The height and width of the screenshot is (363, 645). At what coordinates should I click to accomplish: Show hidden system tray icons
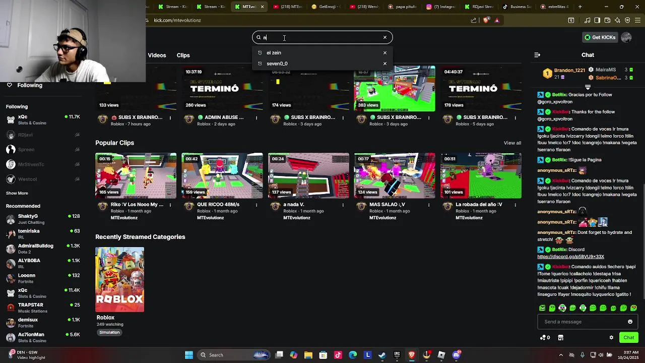(561, 355)
